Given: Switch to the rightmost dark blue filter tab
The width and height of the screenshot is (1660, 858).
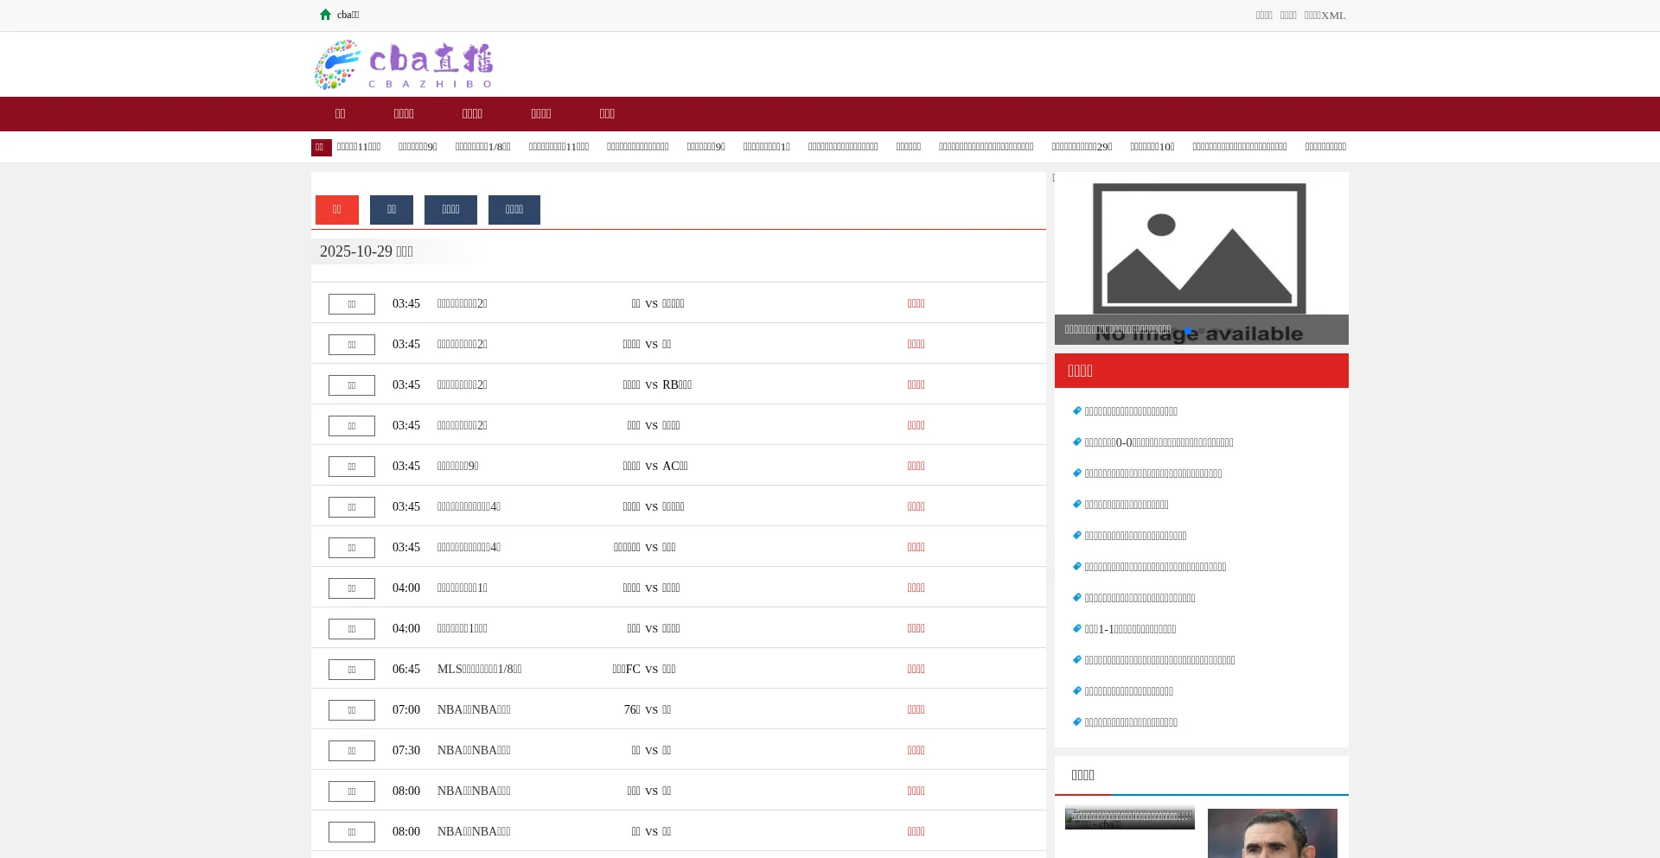Looking at the screenshot, I should [514, 210].
